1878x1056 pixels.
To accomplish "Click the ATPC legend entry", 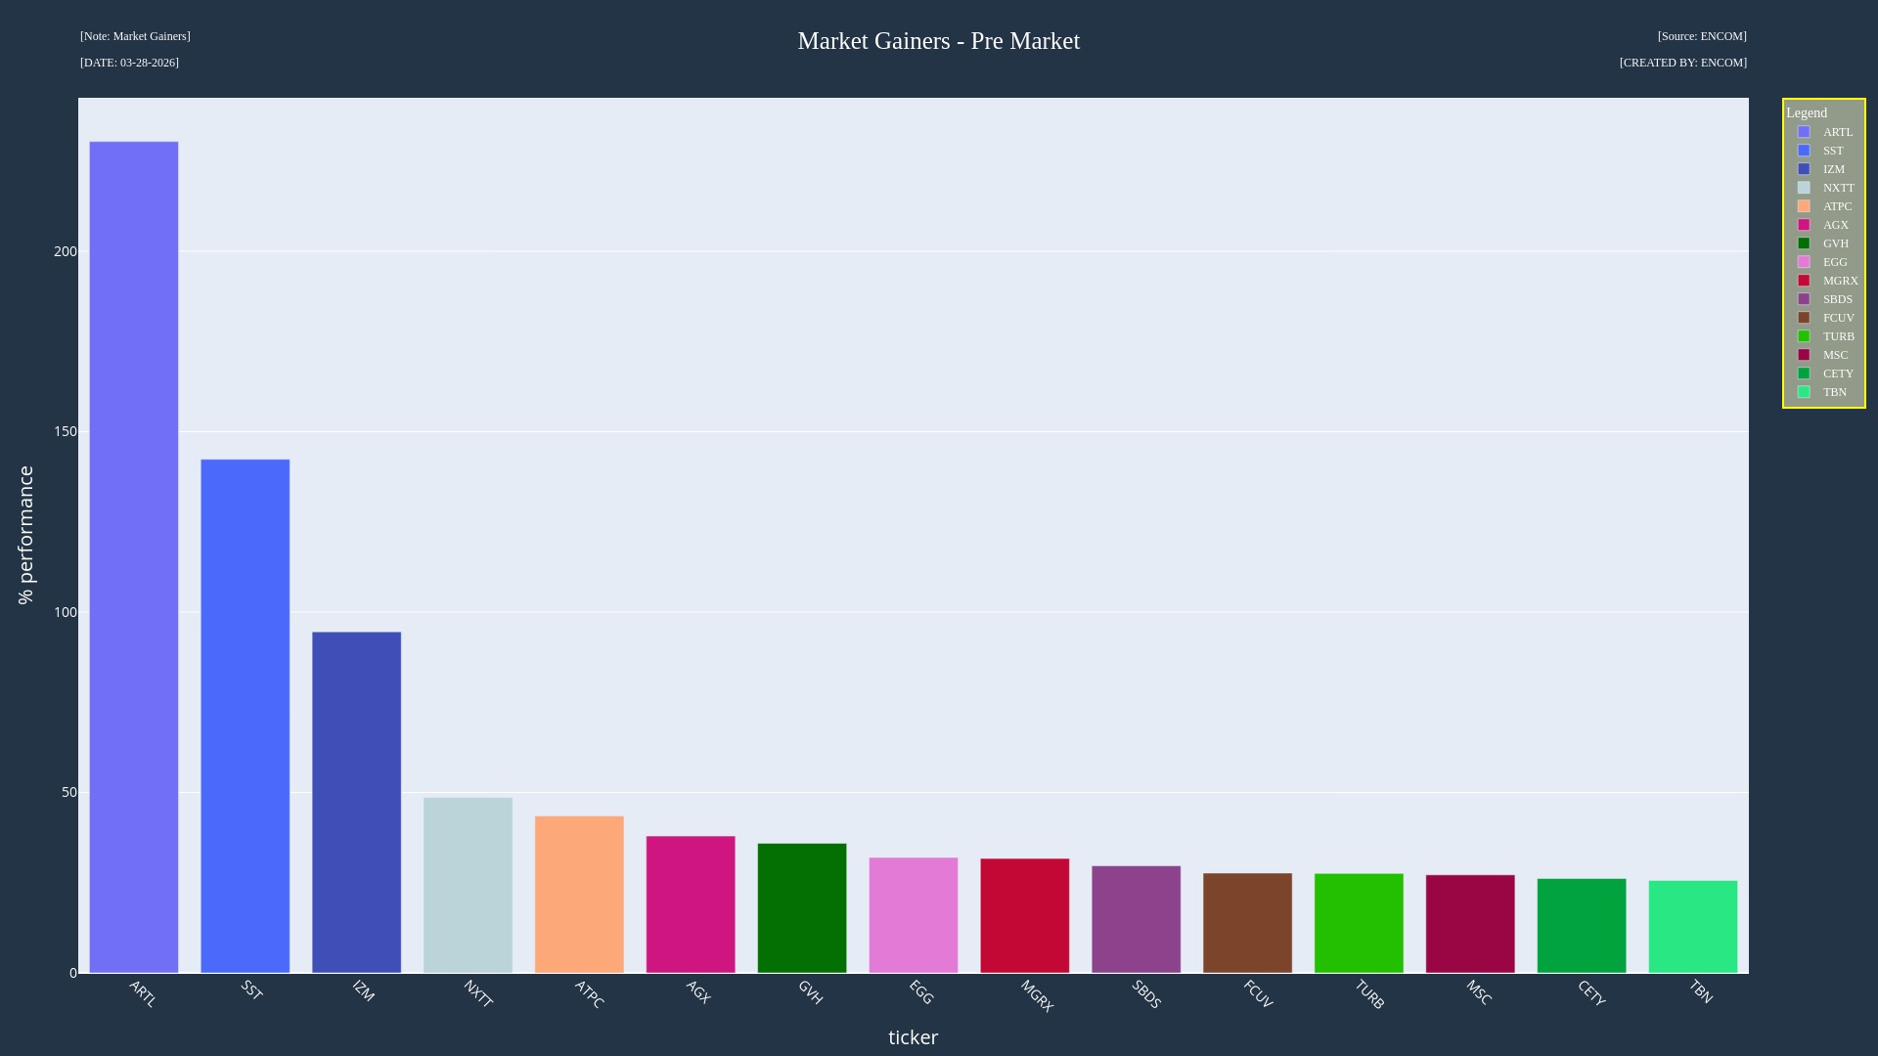I will click(x=1836, y=206).
